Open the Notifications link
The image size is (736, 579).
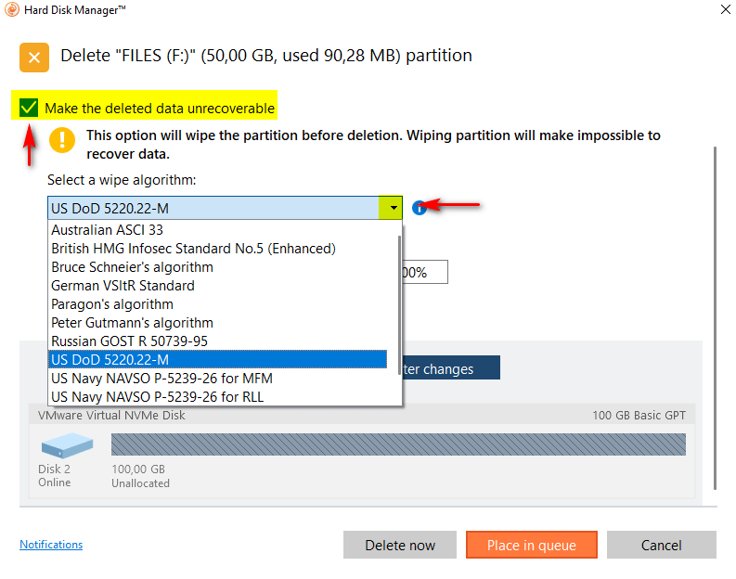point(51,545)
